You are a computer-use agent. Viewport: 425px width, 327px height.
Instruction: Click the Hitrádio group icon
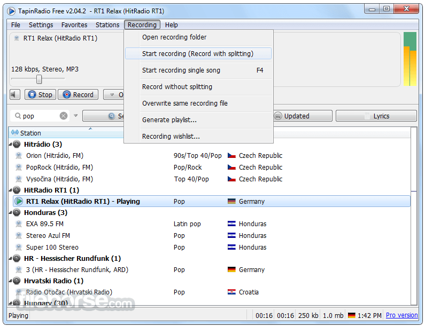pyautogui.click(x=17, y=144)
